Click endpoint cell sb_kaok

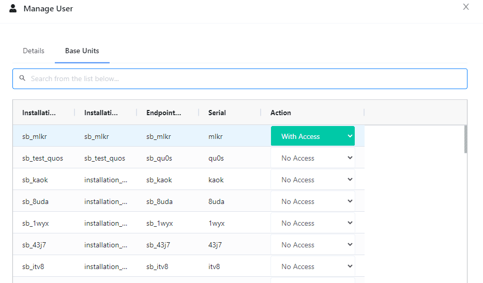click(x=159, y=180)
